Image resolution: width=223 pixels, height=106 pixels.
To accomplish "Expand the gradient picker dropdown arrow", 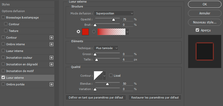I will pyautogui.click(x=127, y=32).
